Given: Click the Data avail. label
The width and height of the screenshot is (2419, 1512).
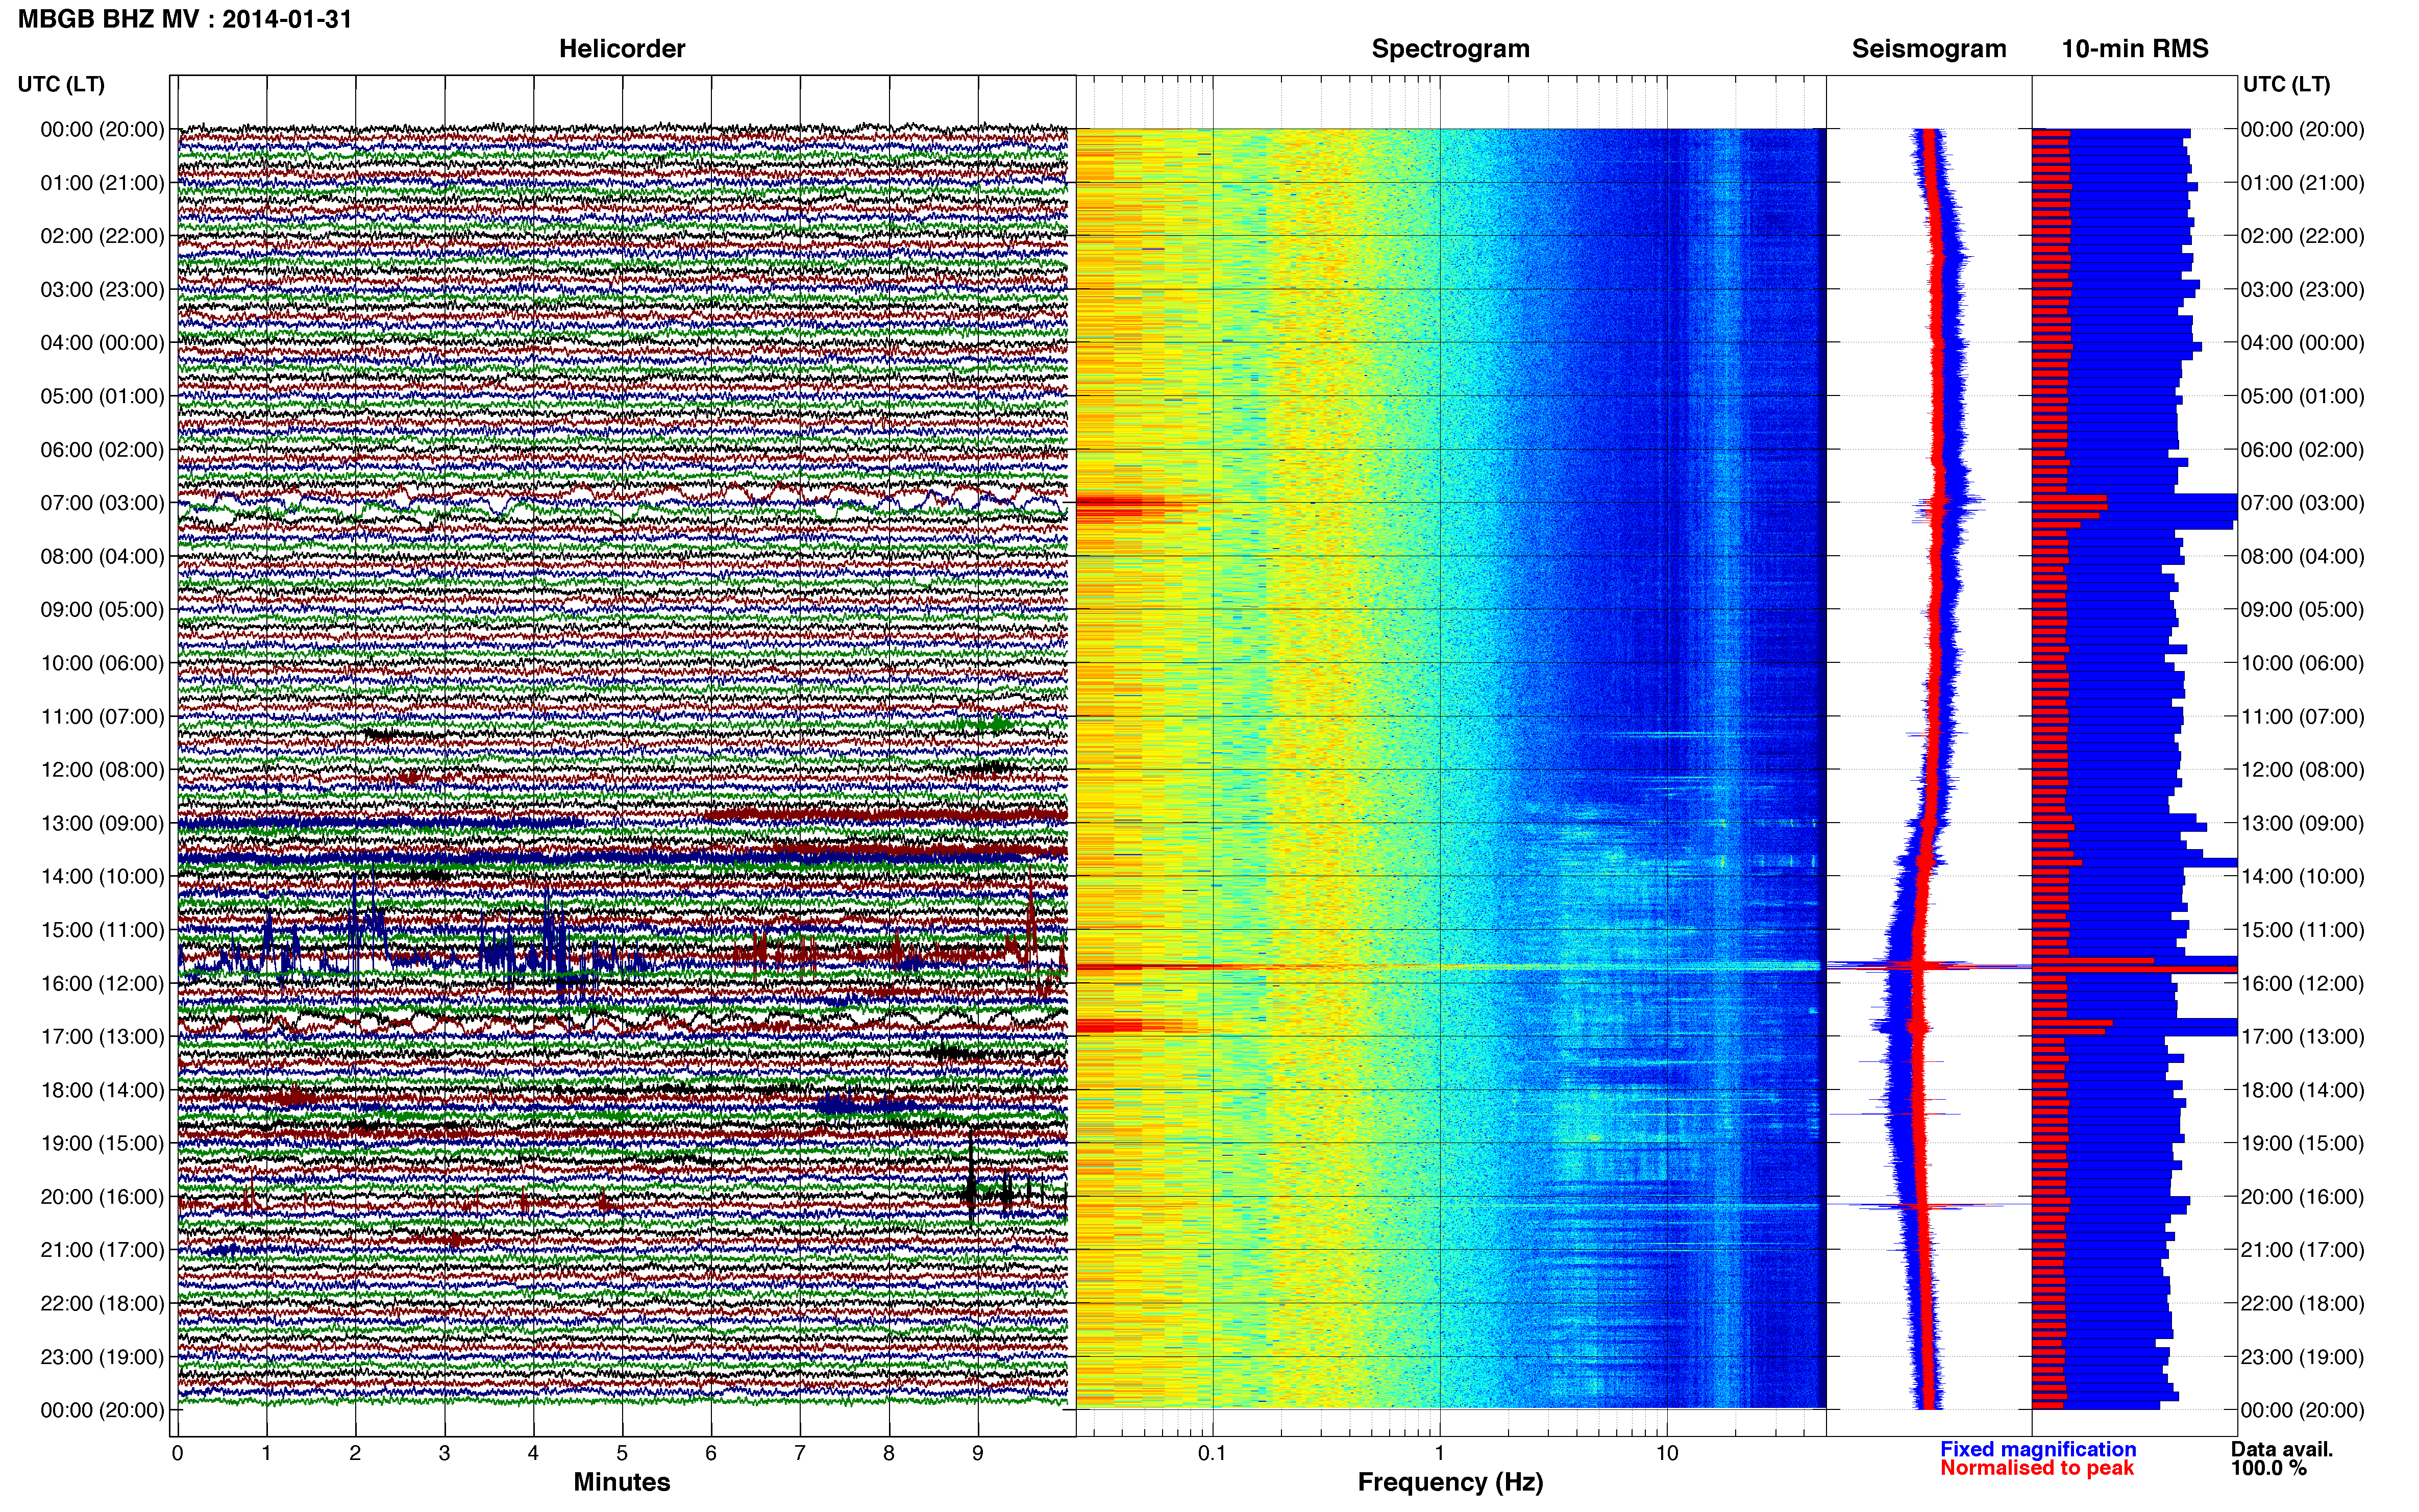Looking at the screenshot, I should click(x=2281, y=1449).
